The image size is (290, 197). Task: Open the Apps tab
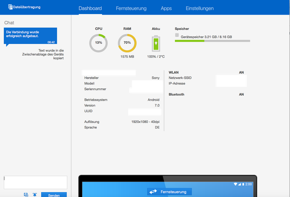coord(166,8)
